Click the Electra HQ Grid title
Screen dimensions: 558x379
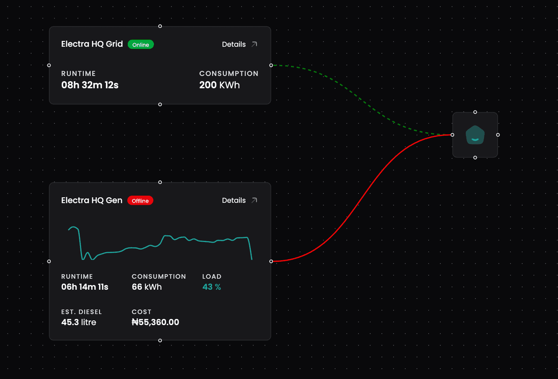92,44
